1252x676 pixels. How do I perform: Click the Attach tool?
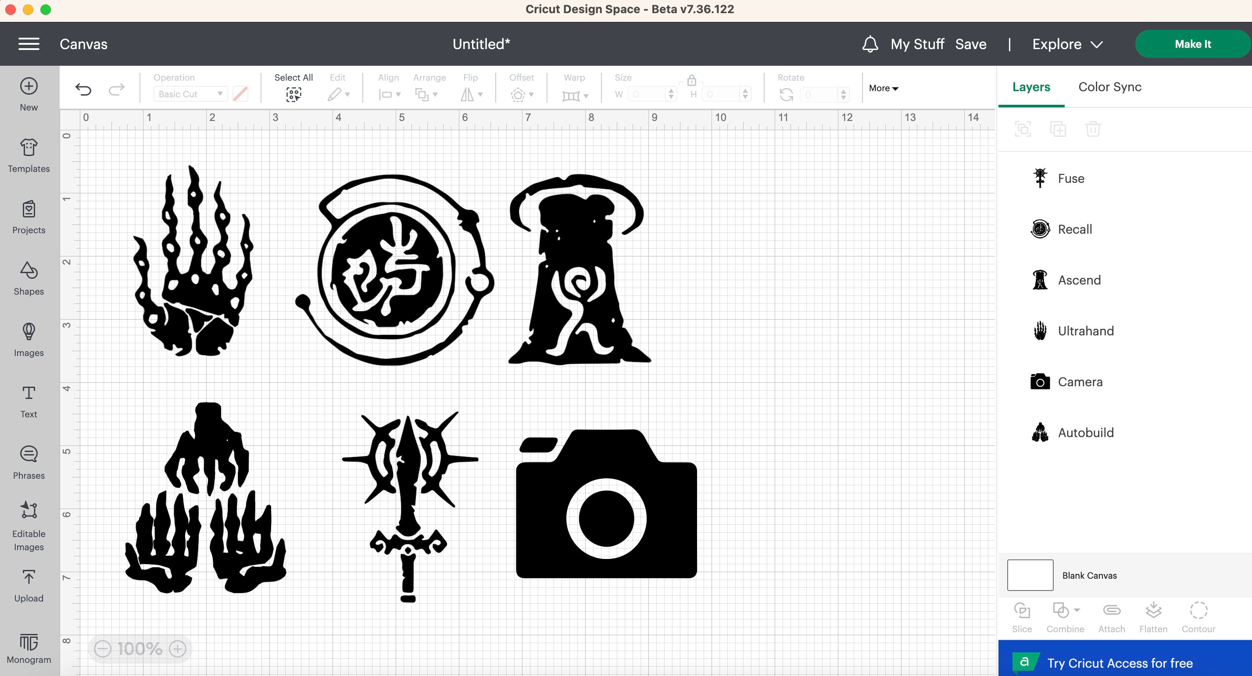(x=1112, y=617)
